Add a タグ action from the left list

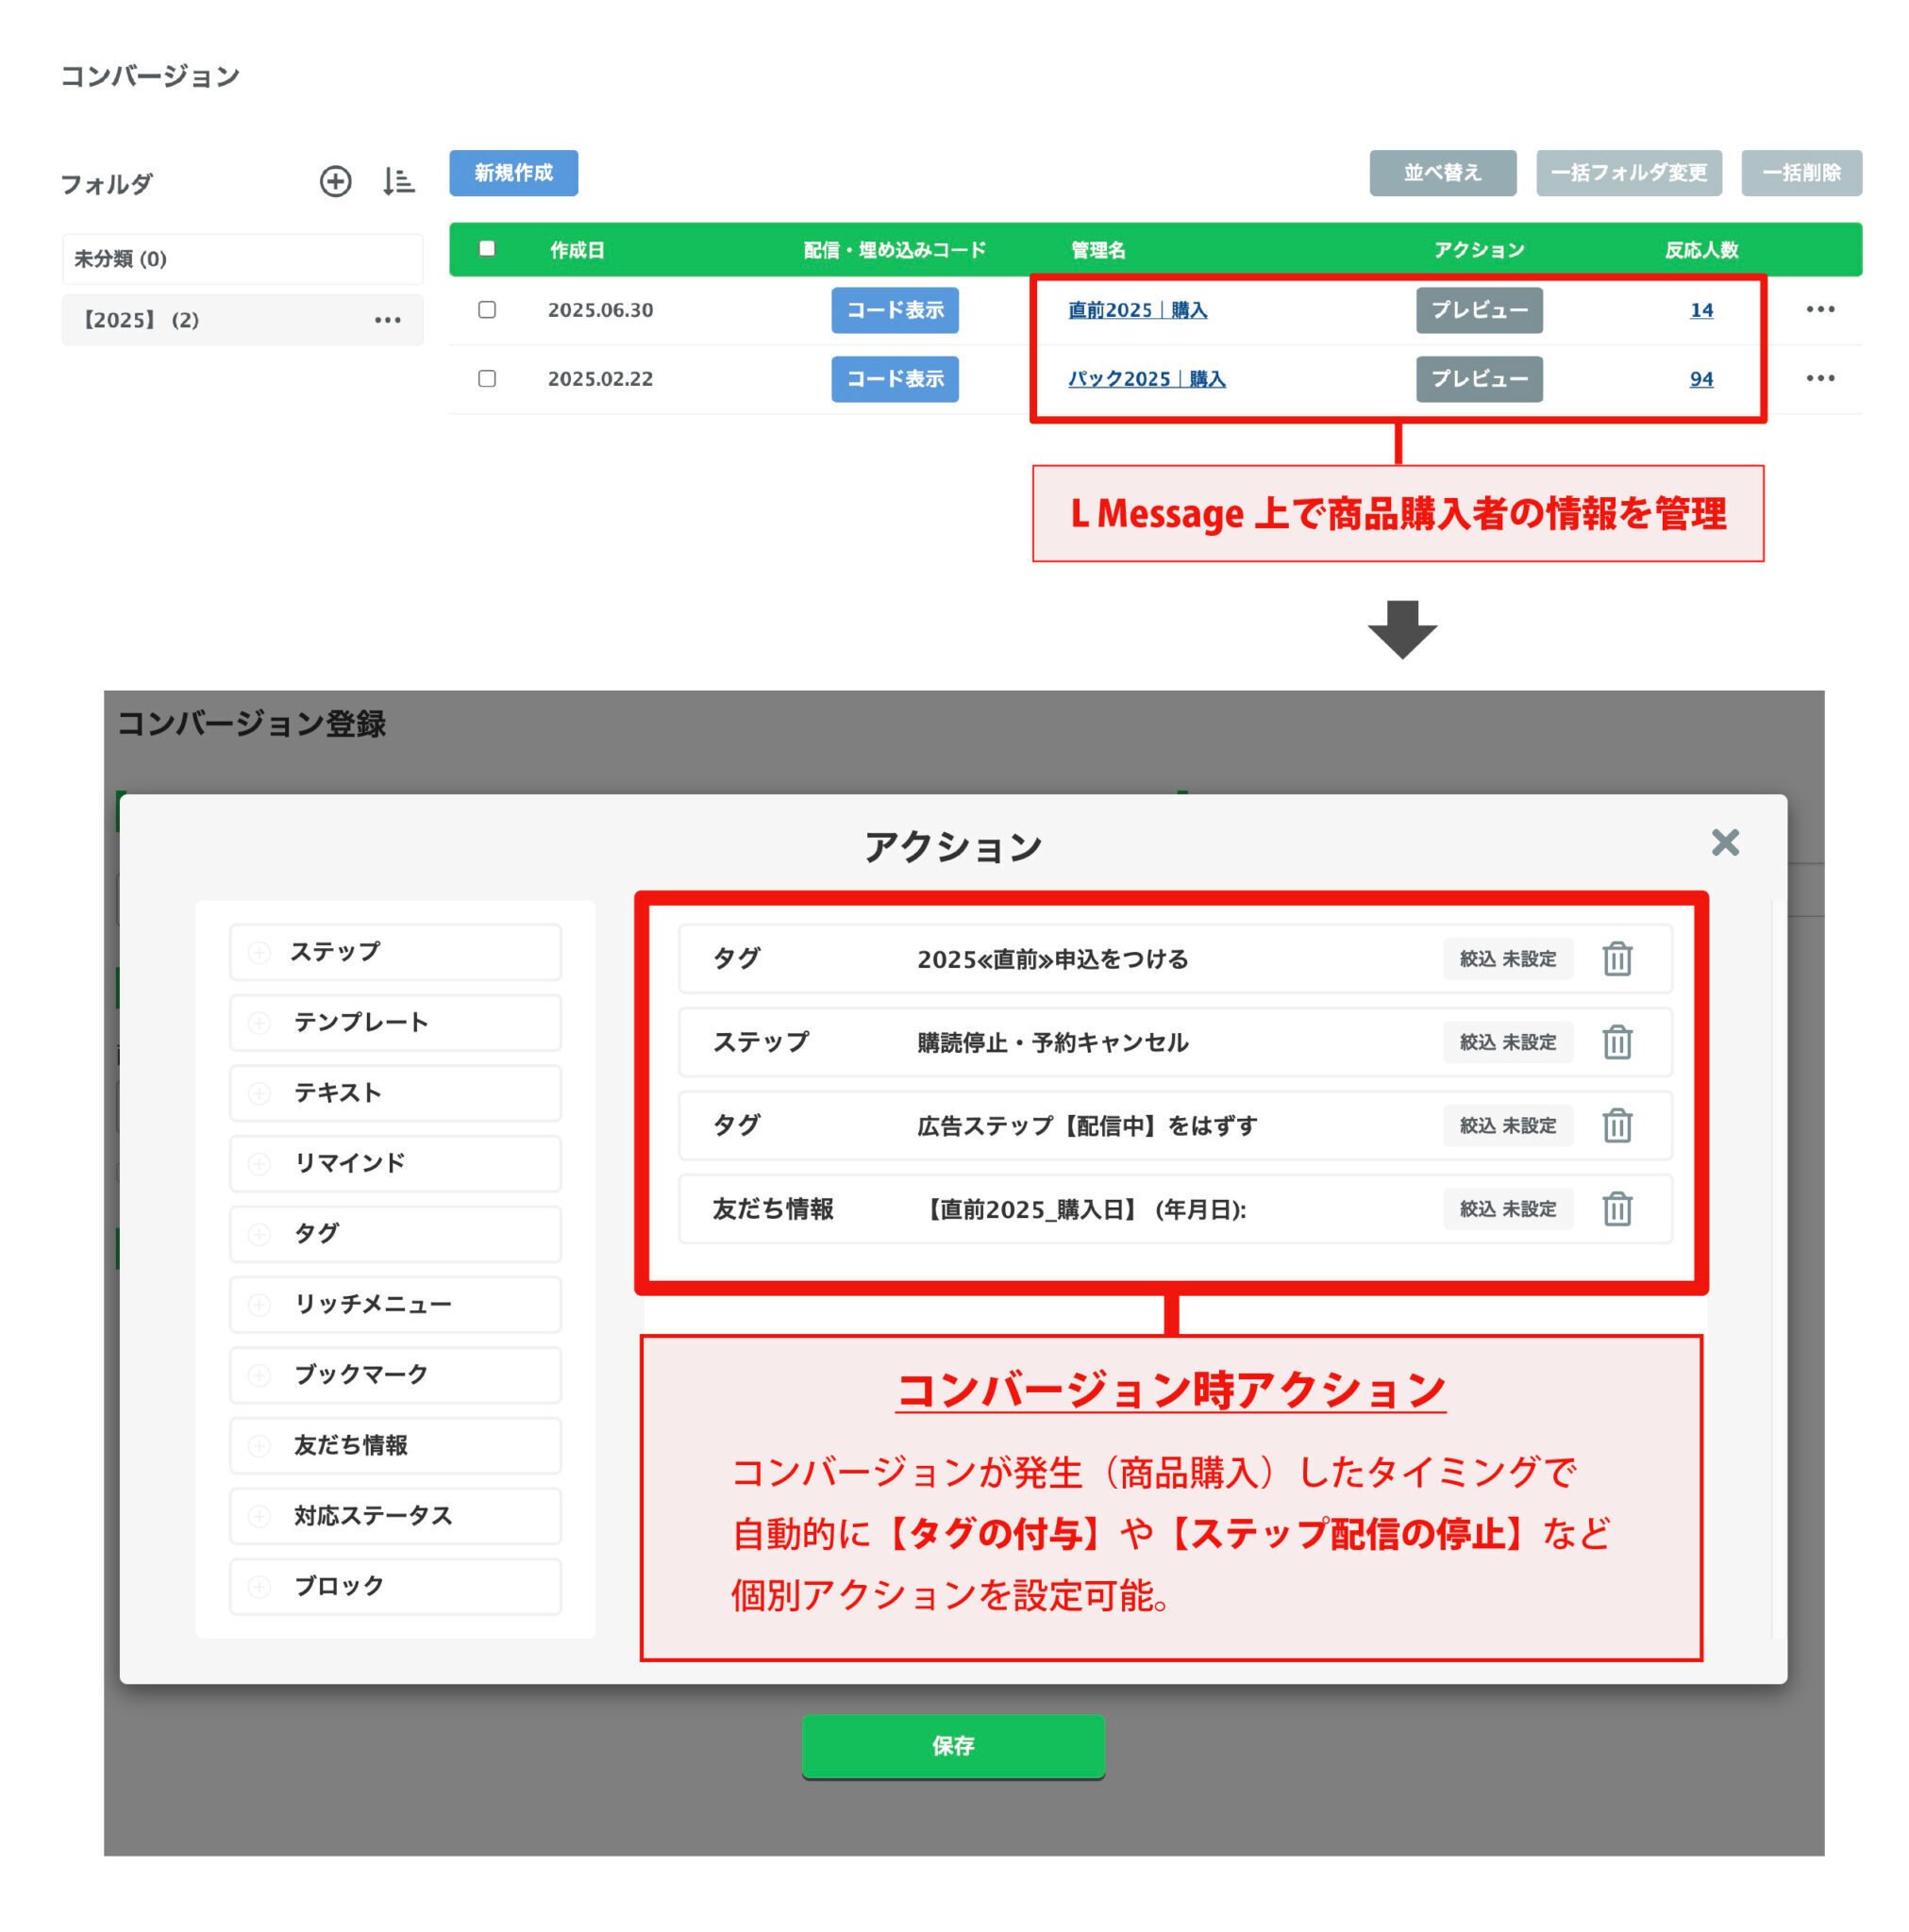[260, 1234]
